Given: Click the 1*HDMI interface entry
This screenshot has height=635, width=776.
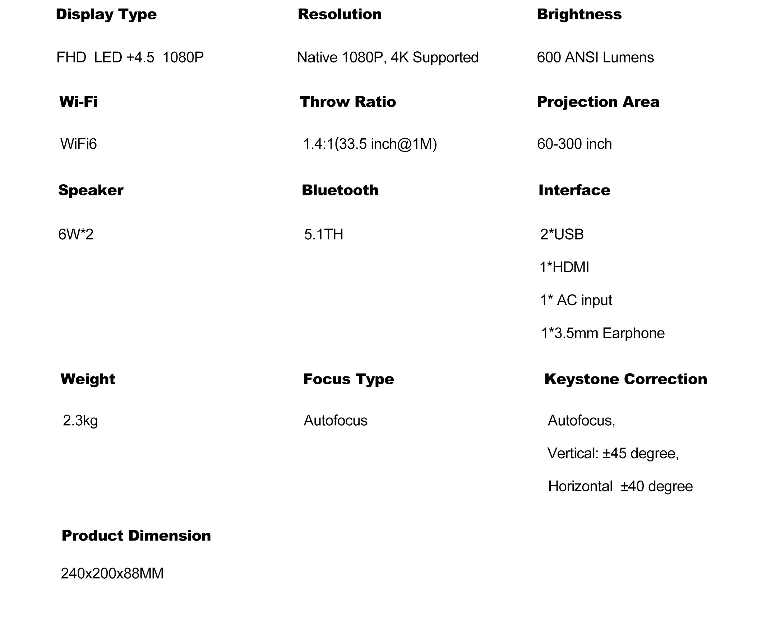Looking at the screenshot, I should pyautogui.click(x=564, y=267).
